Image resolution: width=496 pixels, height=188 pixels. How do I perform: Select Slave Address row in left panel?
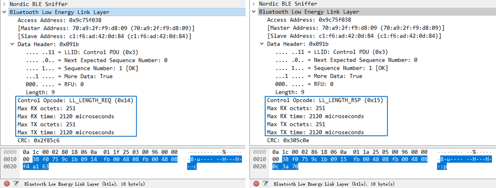[104, 36]
